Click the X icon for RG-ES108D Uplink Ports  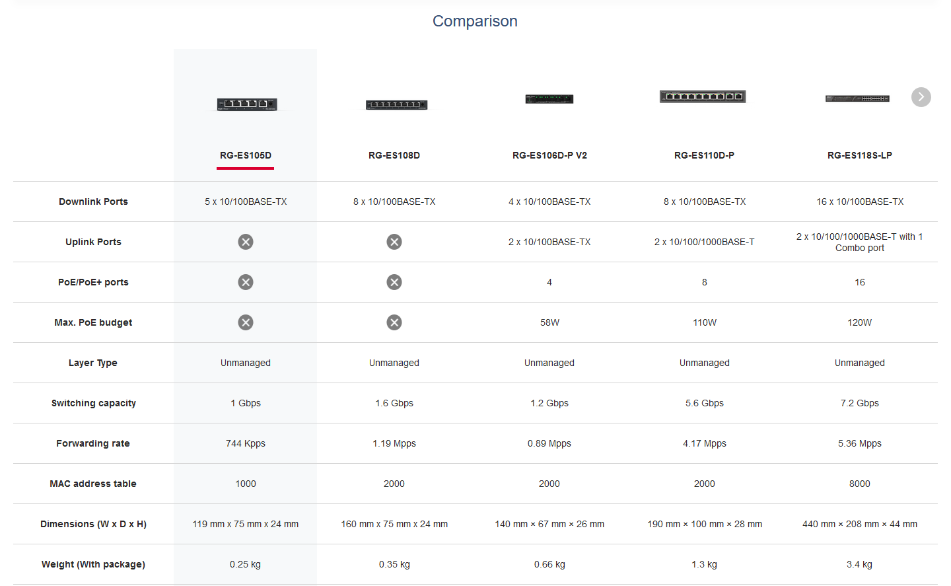[x=394, y=242]
